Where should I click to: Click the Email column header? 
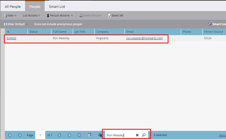pos(153,31)
